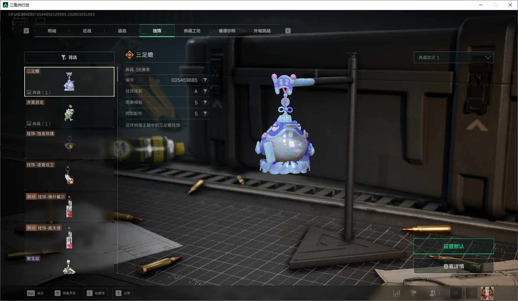Click the 设置默认 button

coord(454,246)
